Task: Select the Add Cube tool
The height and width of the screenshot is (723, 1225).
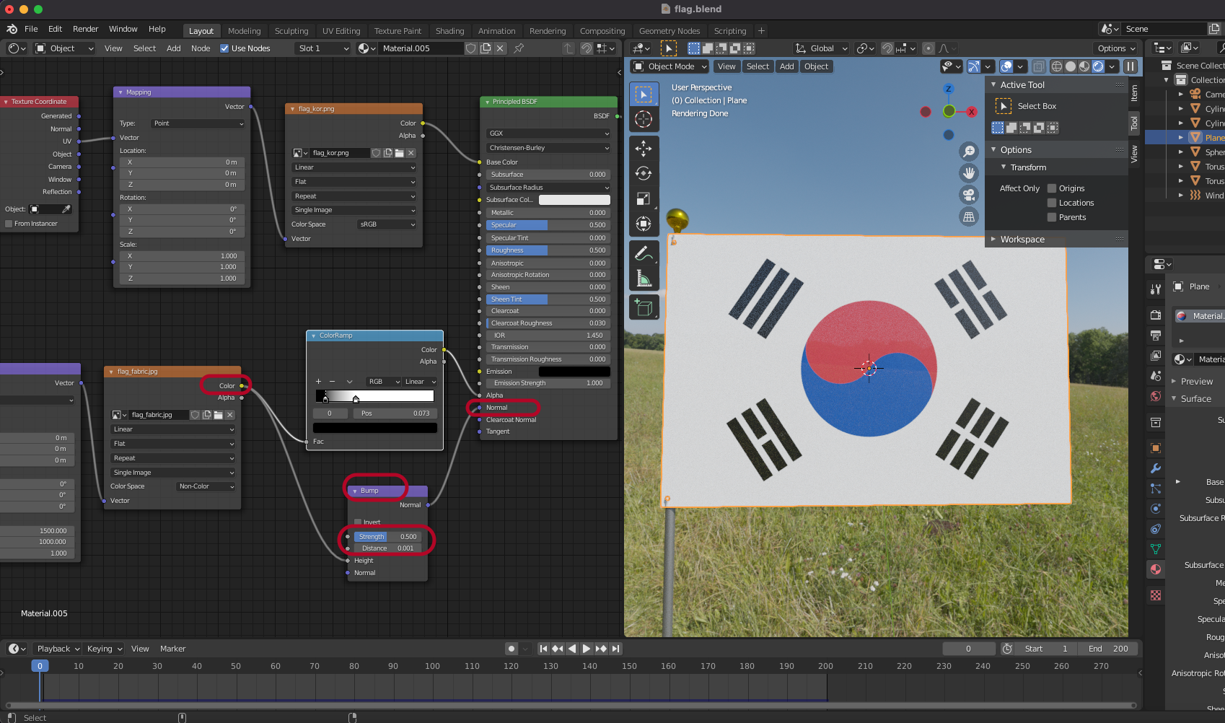Action: pyautogui.click(x=644, y=307)
